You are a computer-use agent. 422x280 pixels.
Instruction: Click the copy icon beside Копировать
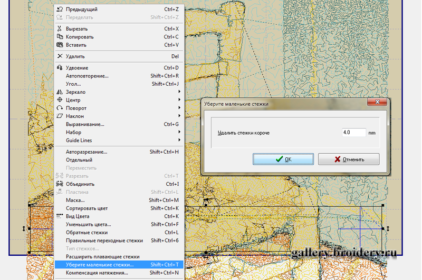coord(60,37)
